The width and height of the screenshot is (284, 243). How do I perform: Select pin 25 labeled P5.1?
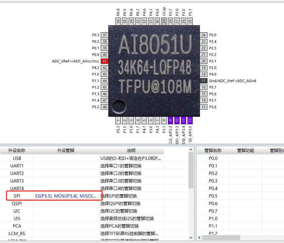[x=190, y=22]
